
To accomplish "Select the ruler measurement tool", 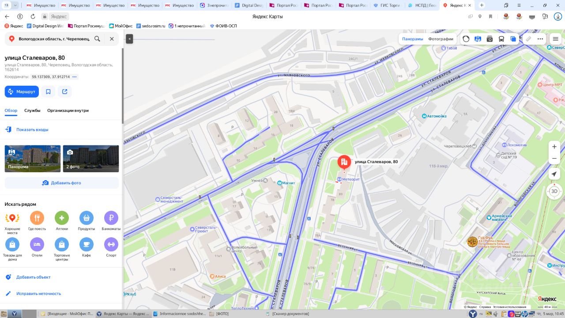I will [x=528, y=39].
